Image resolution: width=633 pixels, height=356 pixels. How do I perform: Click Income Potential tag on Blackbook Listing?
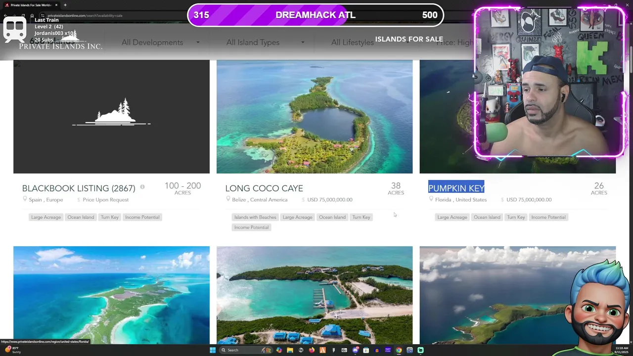tap(142, 217)
